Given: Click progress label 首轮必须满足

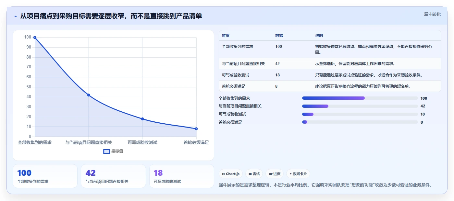Looking at the screenshot, I should click(x=230, y=122).
